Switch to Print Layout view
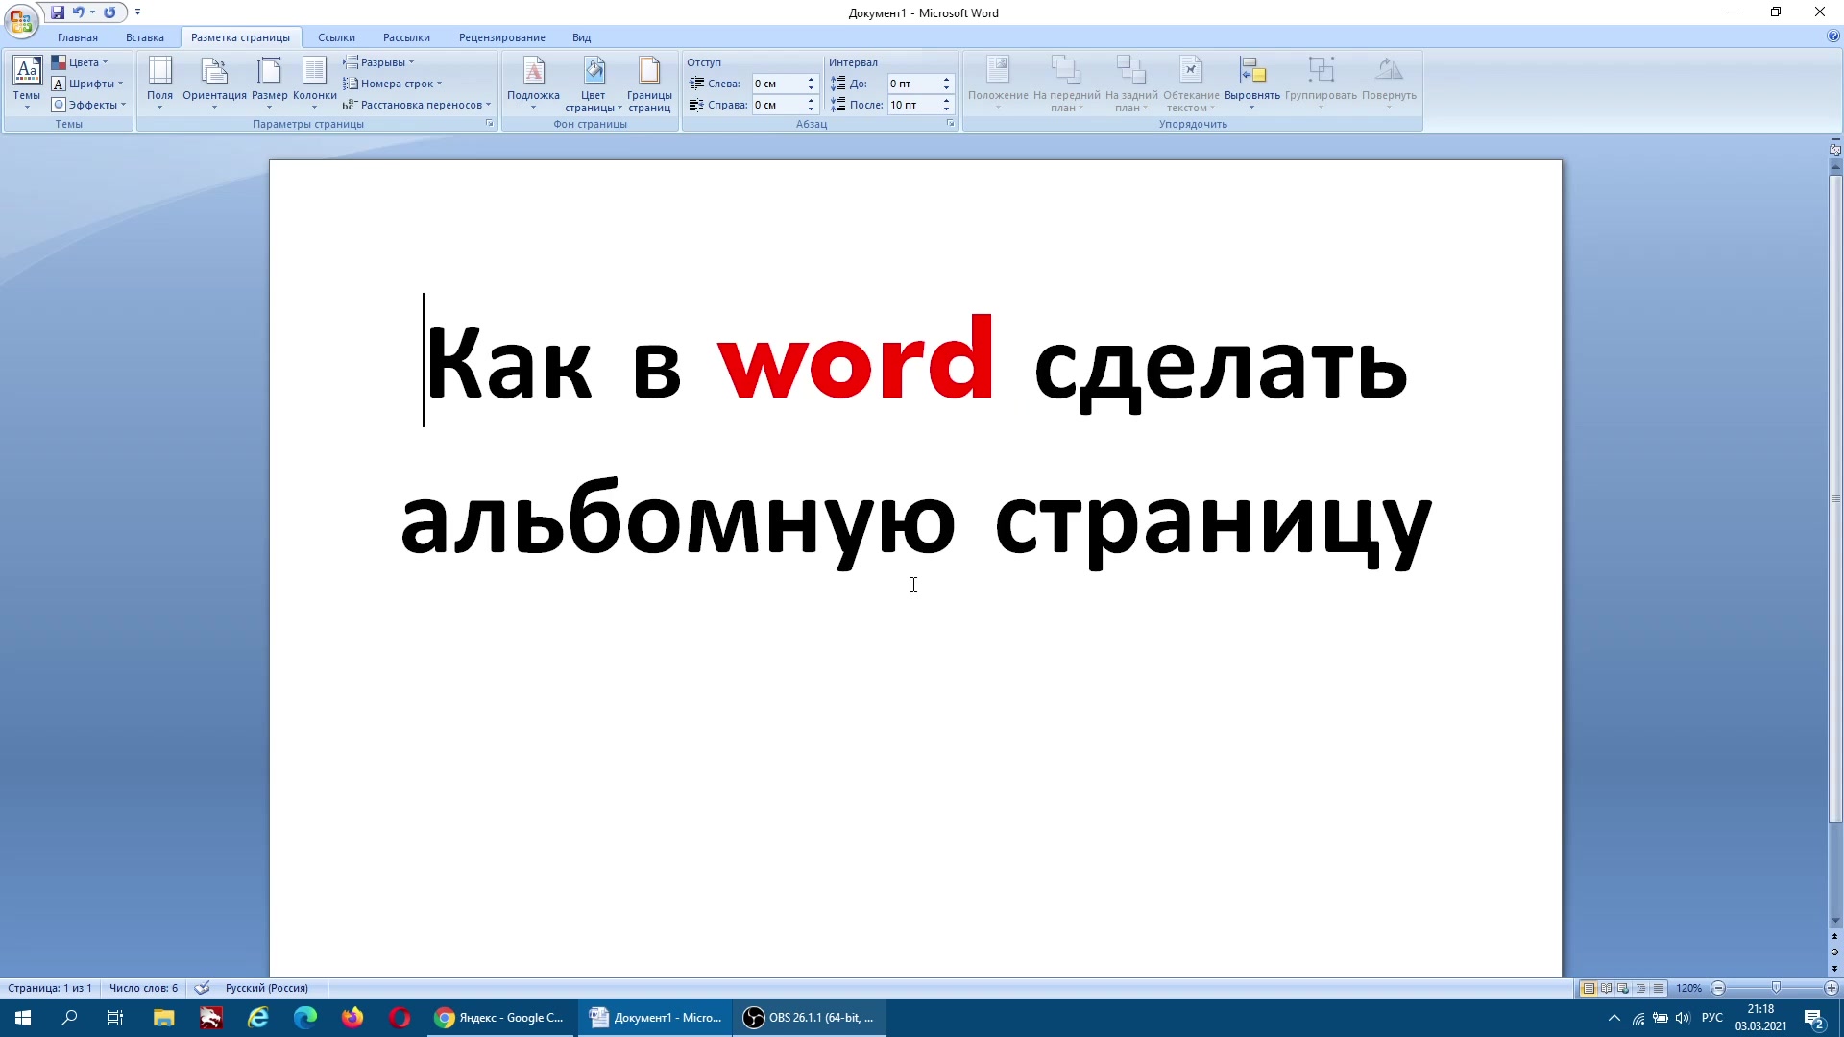This screenshot has height=1037, width=1844. click(1589, 988)
